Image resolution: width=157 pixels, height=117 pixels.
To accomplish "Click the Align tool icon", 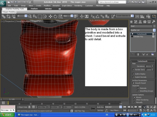I will [142, 16].
